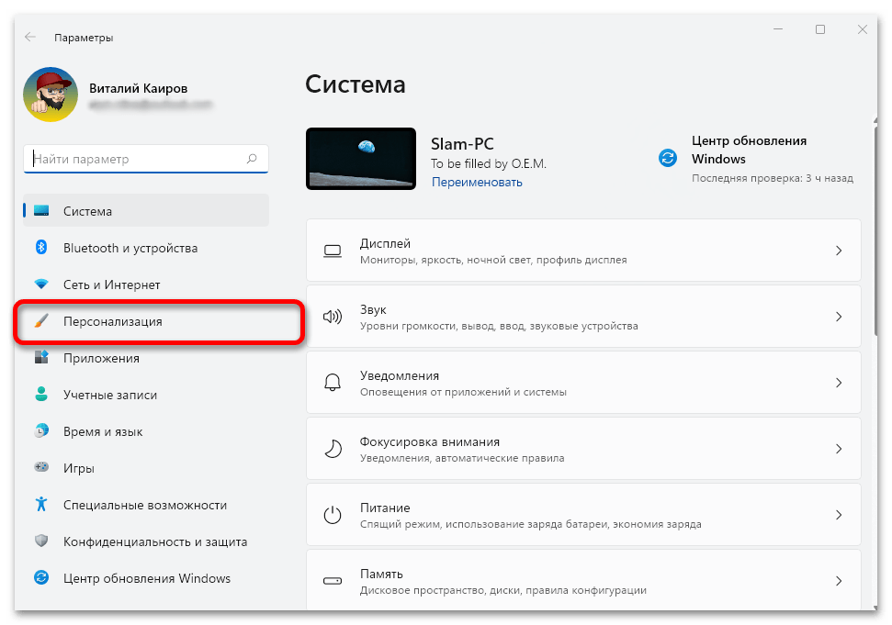Screen dimensions: 892x625
Task: Click the Wi-Fi network icon in sidebar
Action: (41, 284)
